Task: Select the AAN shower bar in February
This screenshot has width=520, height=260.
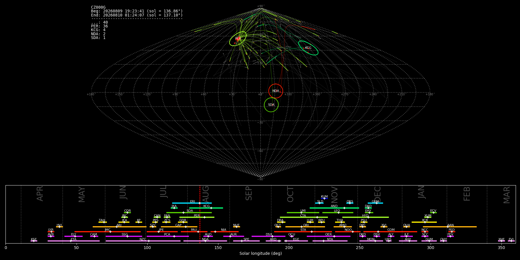Action: 450,227
